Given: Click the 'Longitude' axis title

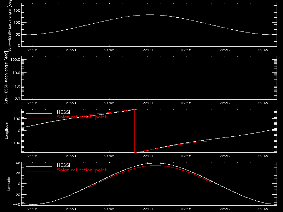Looking at the screenshot, I should [x=6, y=131].
